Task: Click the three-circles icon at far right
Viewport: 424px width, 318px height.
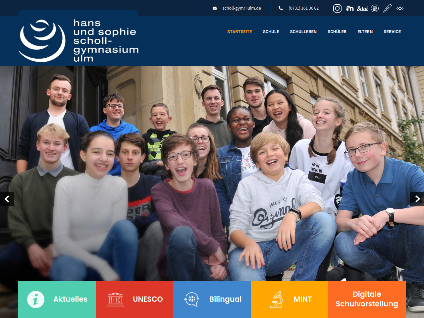Action: tap(400, 8)
